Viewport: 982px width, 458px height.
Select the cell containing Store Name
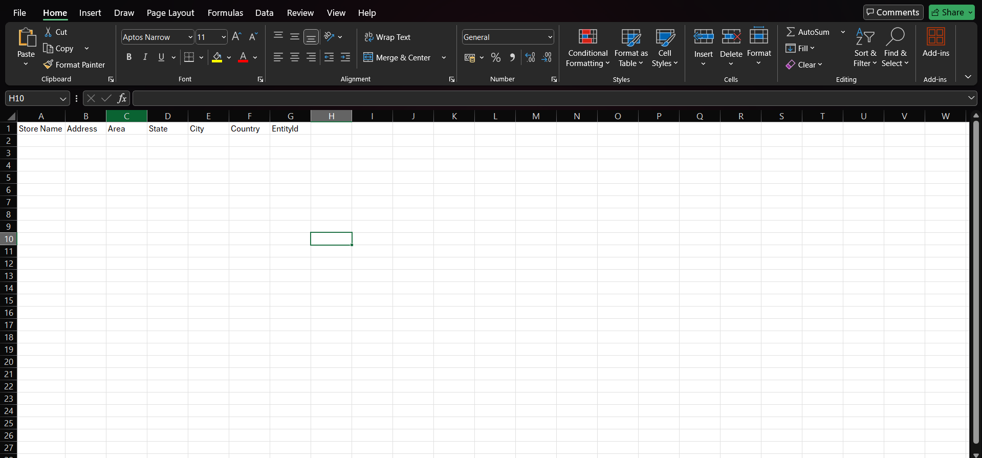tap(41, 129)
